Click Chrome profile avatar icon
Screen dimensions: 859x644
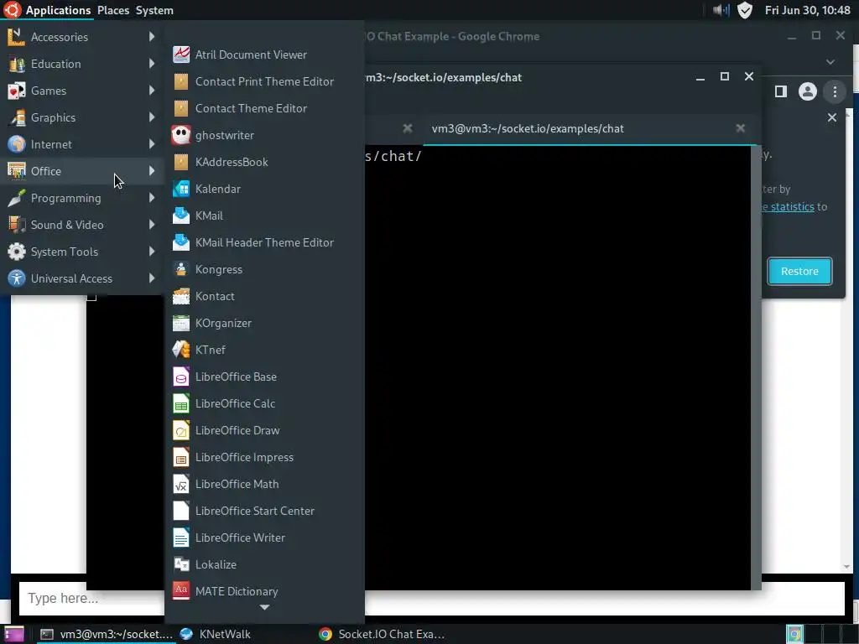click(x=808, y=91)
